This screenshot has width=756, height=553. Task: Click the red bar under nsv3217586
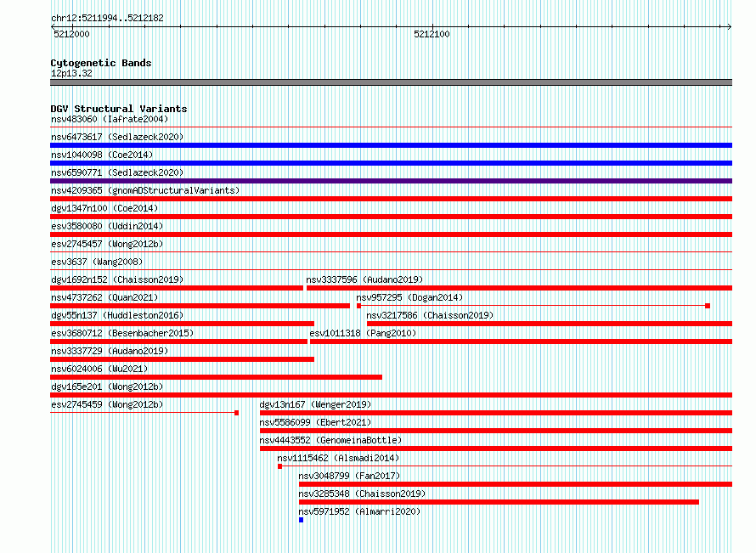coord(550,324)
